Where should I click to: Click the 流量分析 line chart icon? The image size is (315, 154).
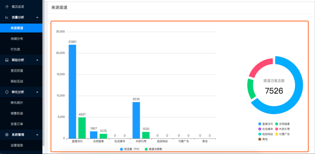click(7, 17)
